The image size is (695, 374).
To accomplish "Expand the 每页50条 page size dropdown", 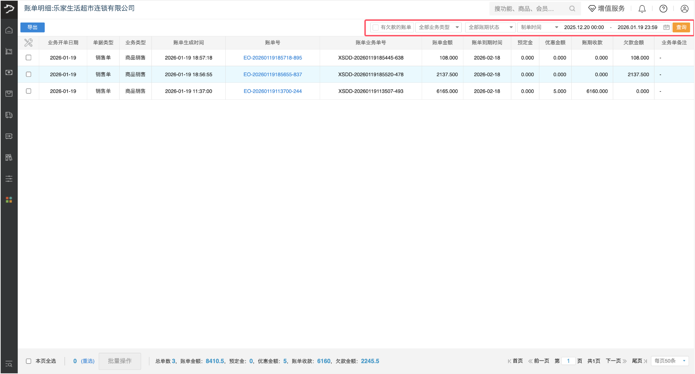I will (670, 361).
